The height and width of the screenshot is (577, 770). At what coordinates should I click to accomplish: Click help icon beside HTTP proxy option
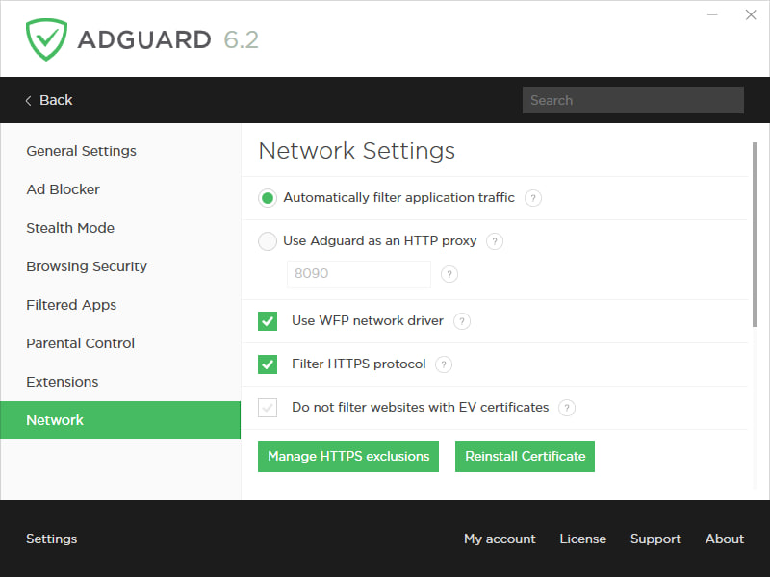495,241
